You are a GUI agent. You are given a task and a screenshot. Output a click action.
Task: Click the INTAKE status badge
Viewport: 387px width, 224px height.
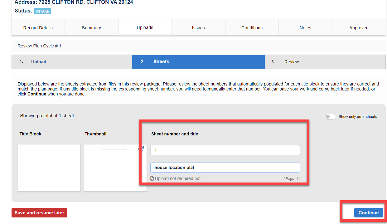tap(42, 11)
